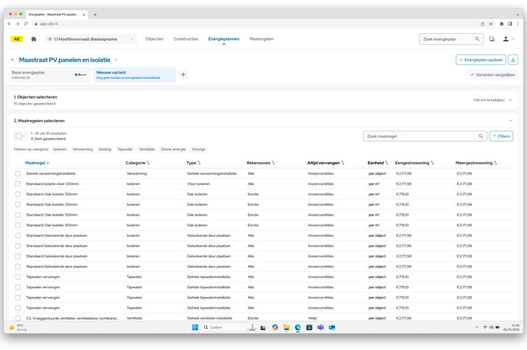Open the Filters button
The height and width of the screenshot is (350, 527).
click(501, 136)
